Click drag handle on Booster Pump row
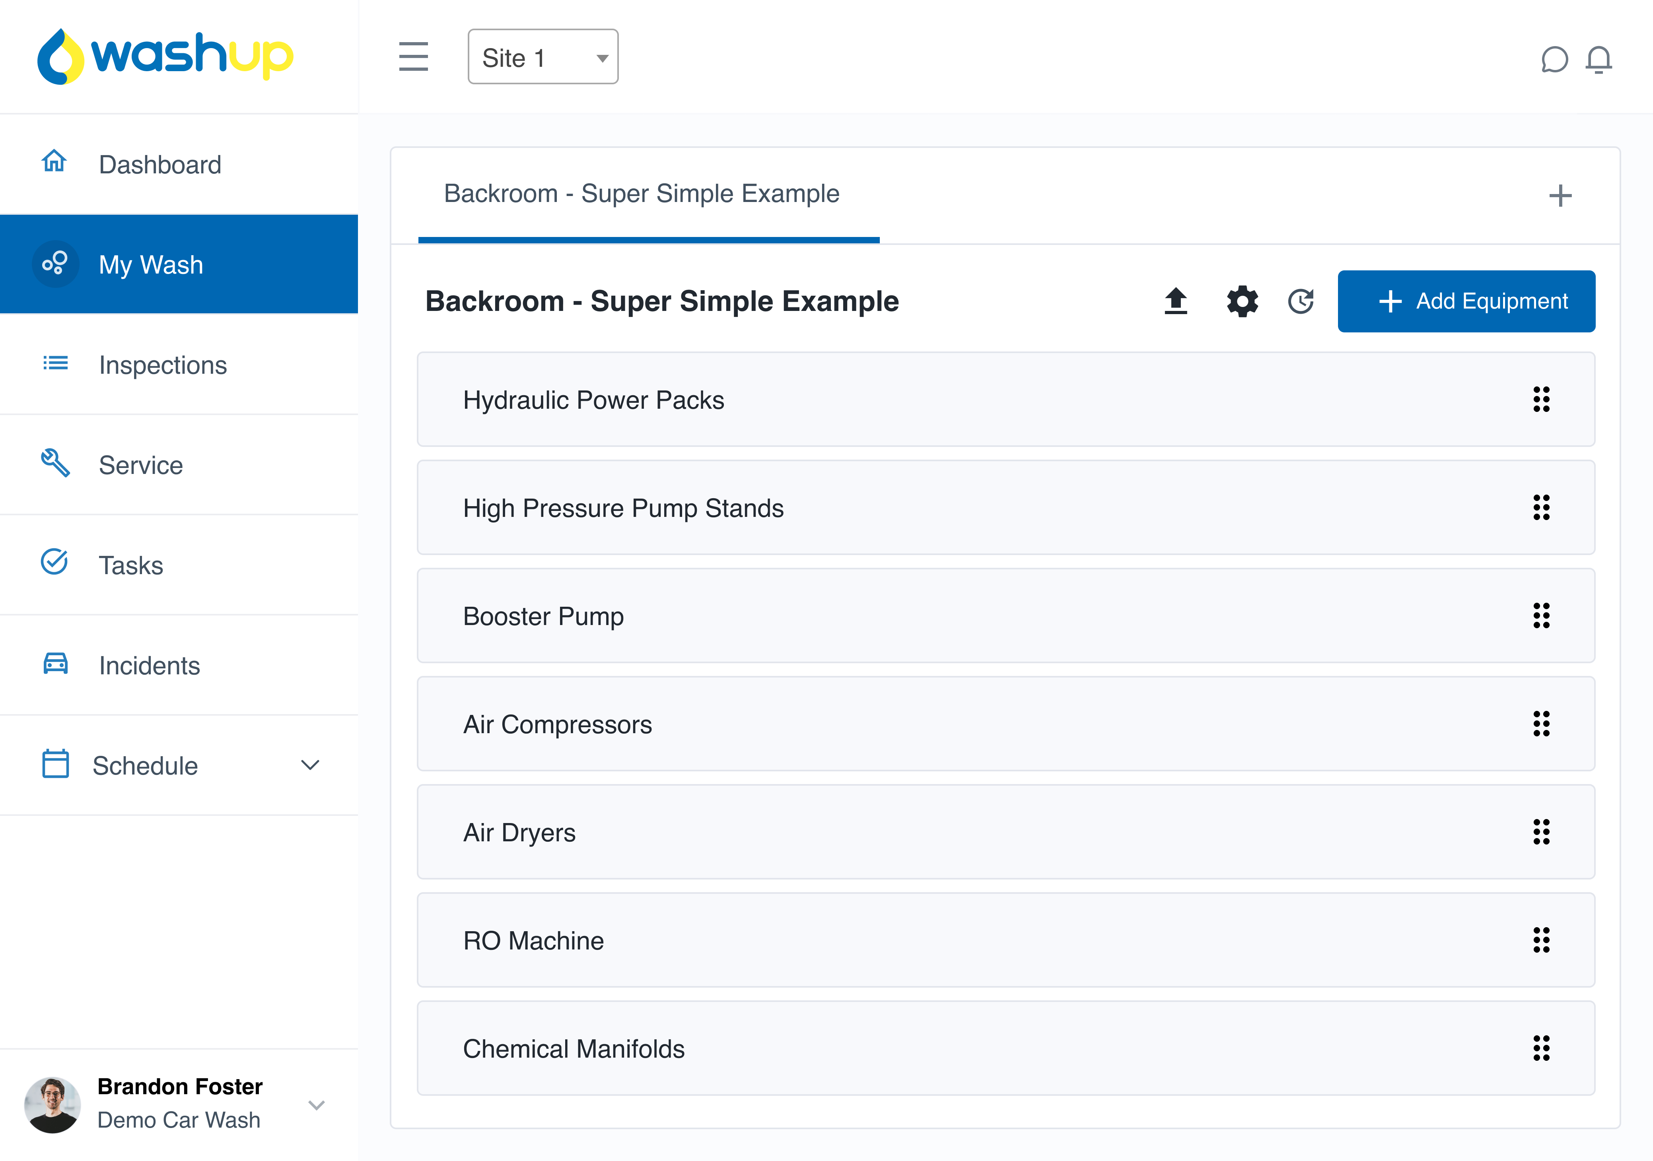 click(x=1541, y=615)
